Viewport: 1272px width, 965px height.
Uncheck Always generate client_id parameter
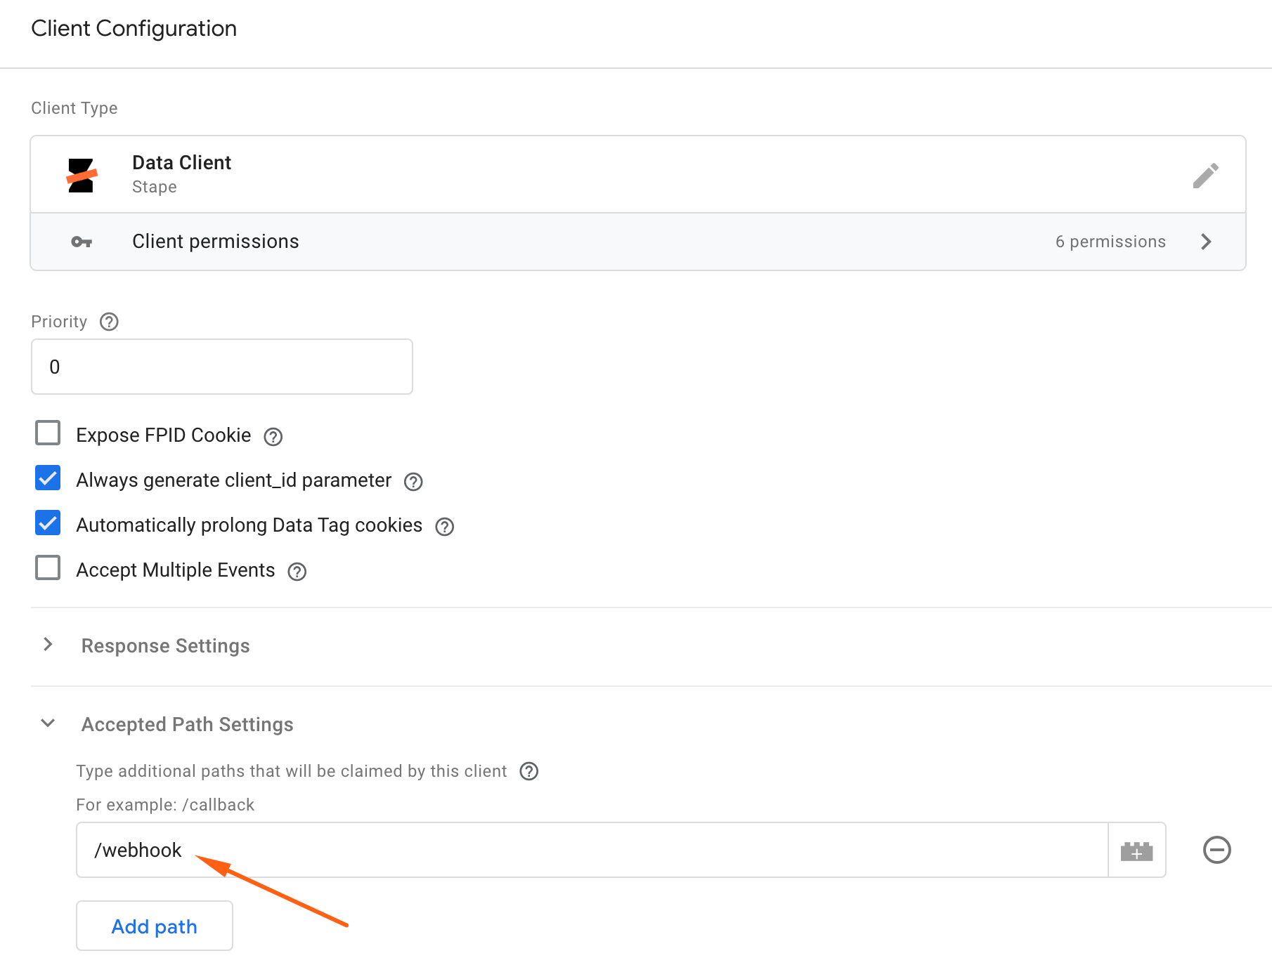(x=48, y=478)
